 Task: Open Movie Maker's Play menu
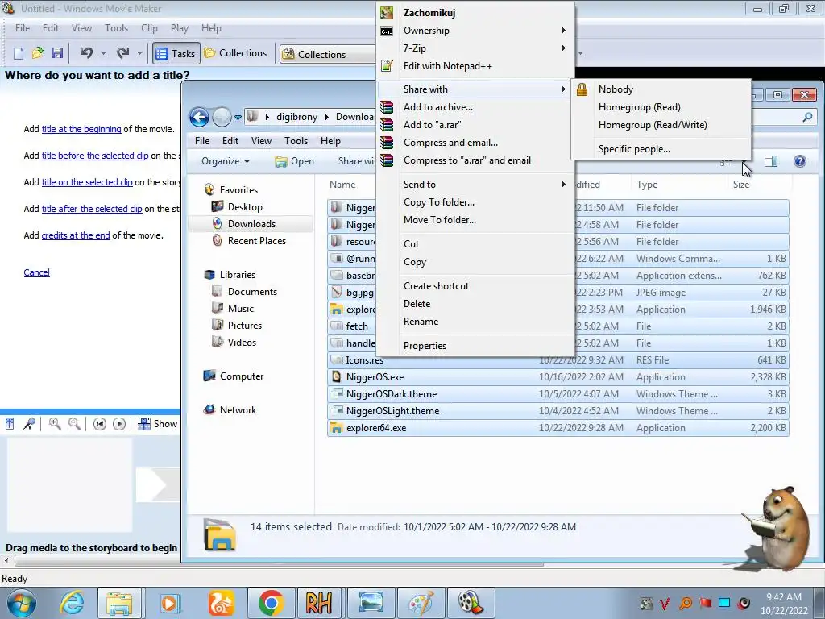pos(180,28)
